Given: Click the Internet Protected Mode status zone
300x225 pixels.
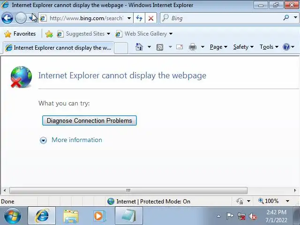Looking at the screenshot, I should tap(149, 202).
